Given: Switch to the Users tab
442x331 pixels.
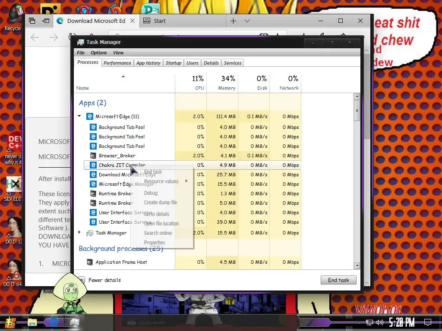Looking at the screenshot, I should click(x=192, y=63).
